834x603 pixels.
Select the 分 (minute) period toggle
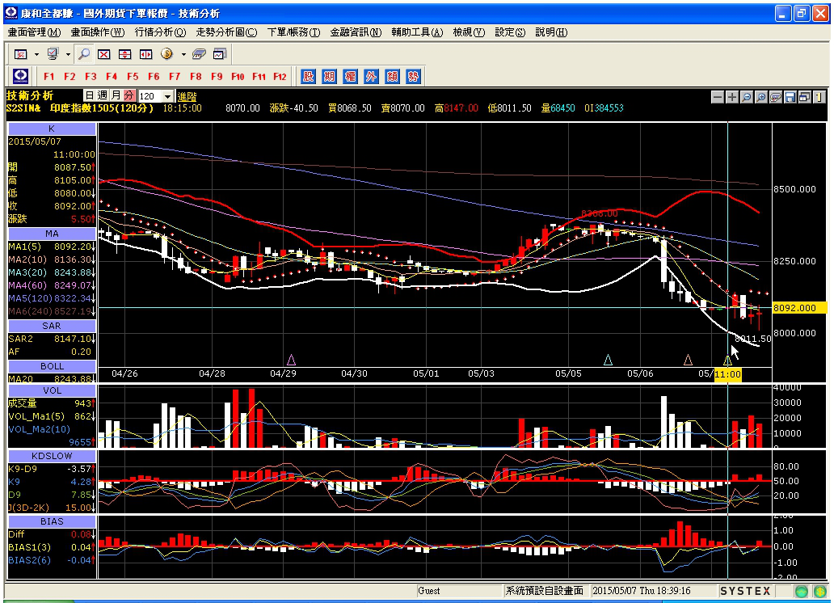pos(128,95)
